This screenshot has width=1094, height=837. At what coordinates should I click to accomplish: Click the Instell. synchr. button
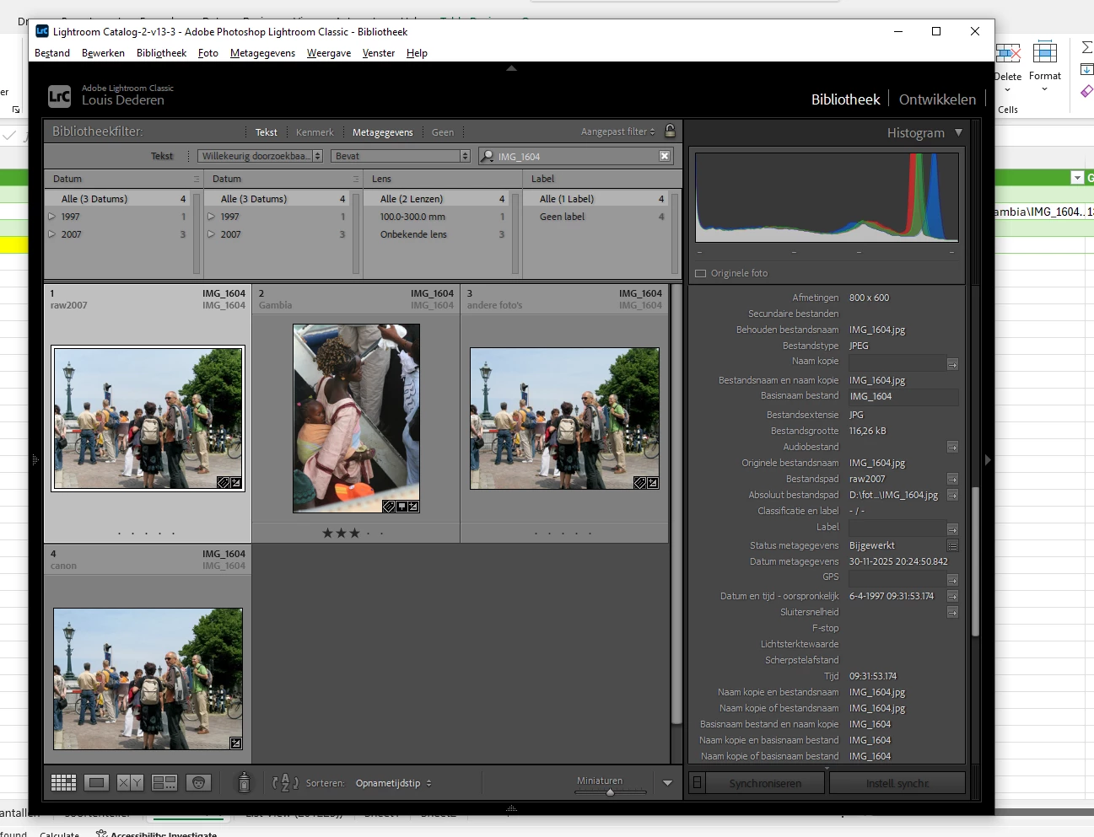point(897,783)
